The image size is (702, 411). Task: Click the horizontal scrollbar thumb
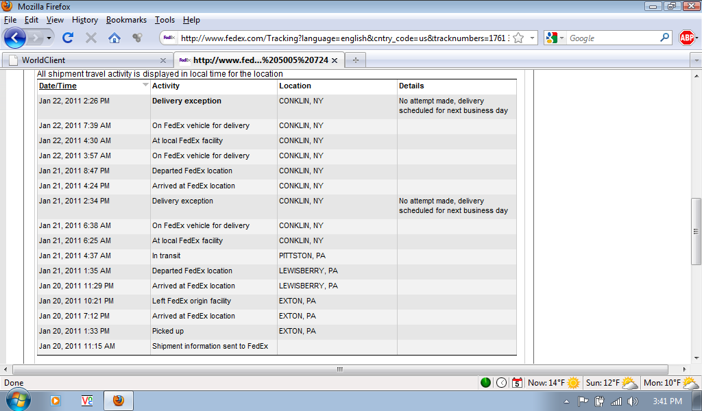[x=340, y=369]
